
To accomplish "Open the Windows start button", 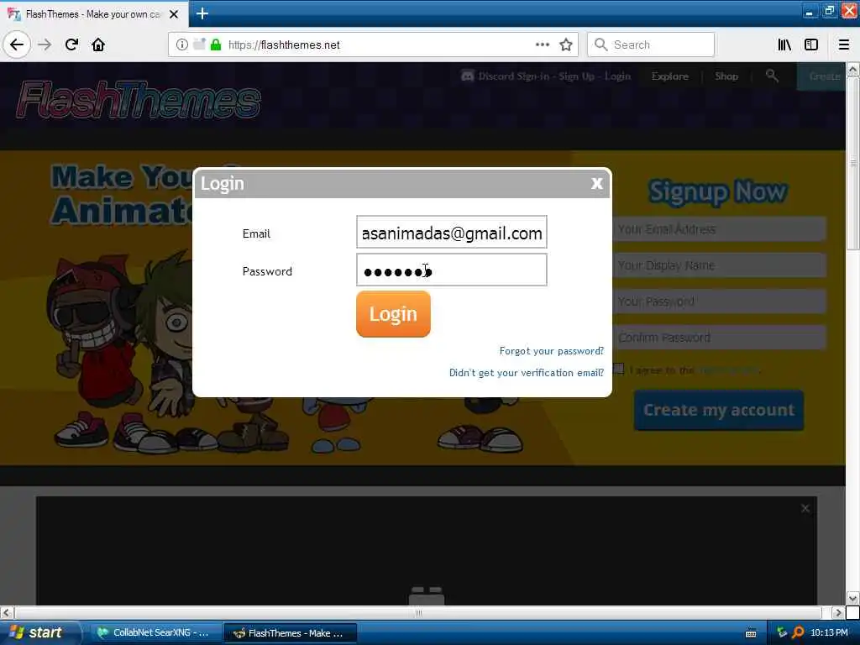I will tap(39, 632).
